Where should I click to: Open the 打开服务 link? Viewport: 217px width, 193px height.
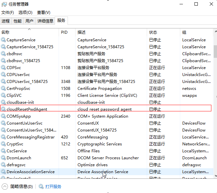[x=53, y=186]
